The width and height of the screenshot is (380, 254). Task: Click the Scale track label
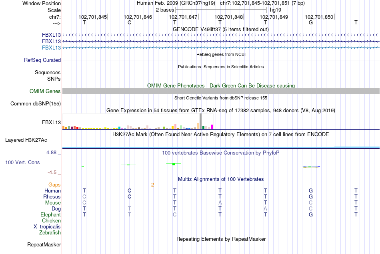click(54, 10)
